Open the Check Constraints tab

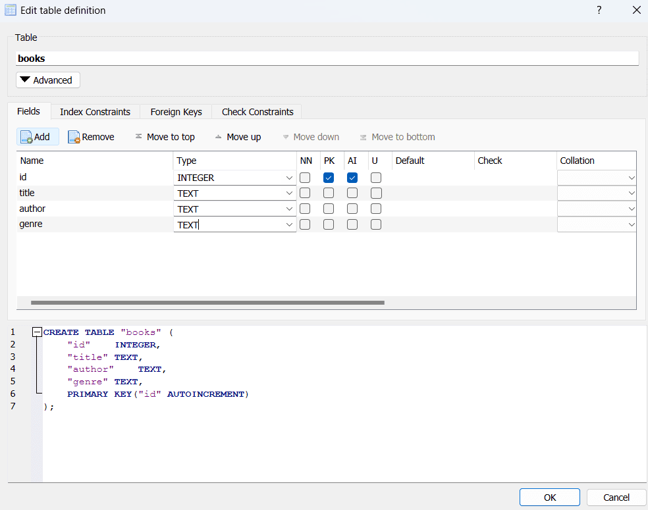(257, 112)
